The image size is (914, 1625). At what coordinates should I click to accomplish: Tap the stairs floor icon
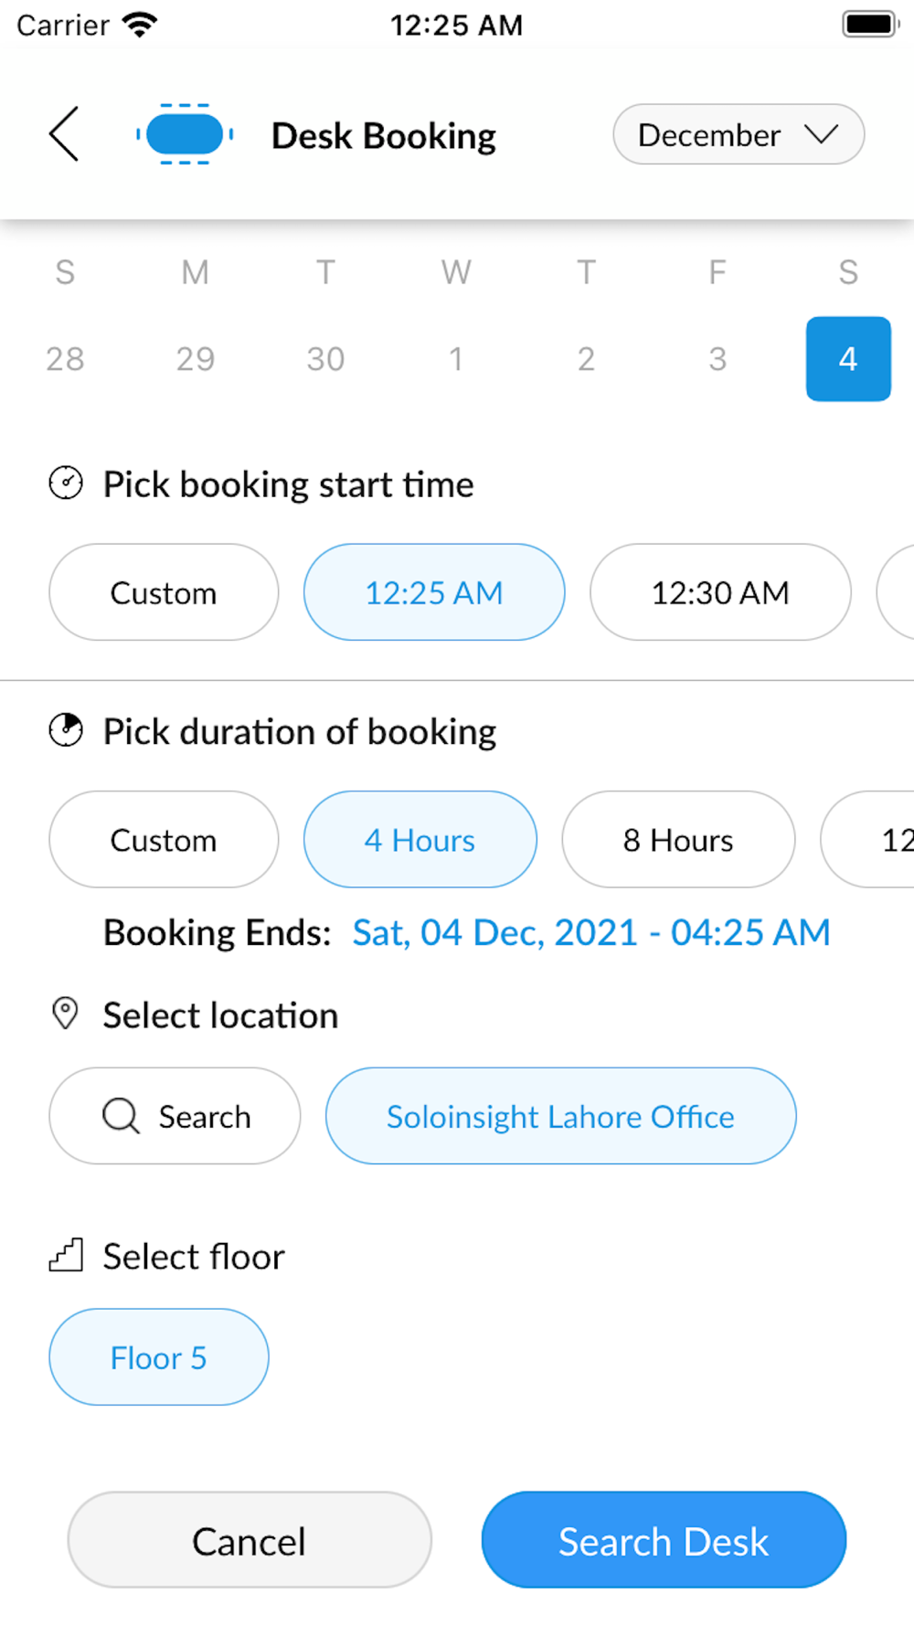pyautogui.click(x=66, y=1255)
